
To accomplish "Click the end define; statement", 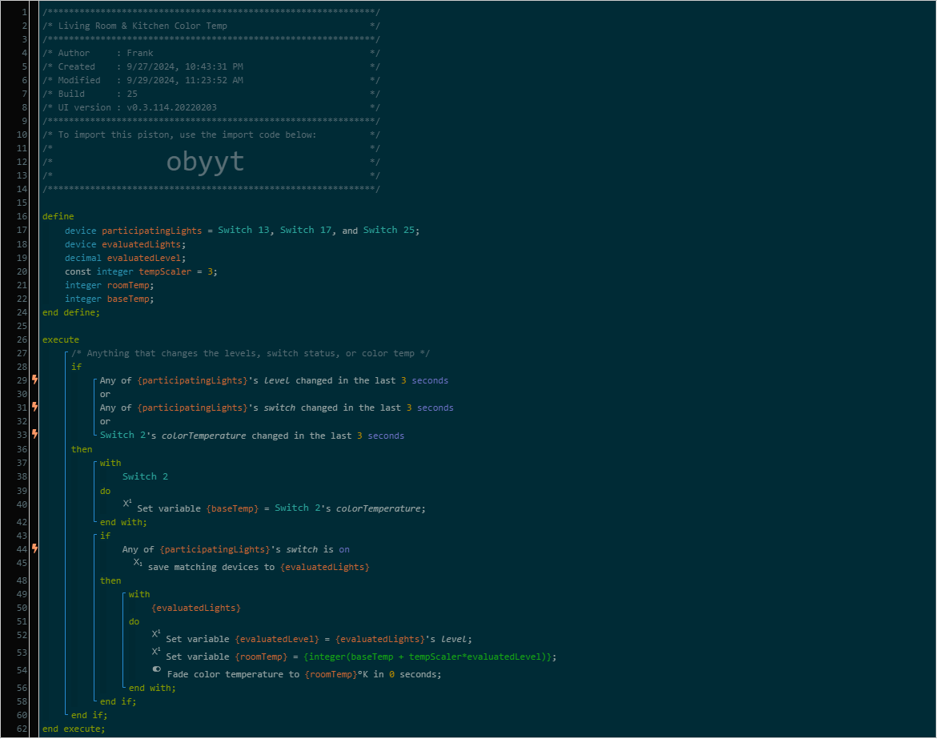I will coord(71,313).
